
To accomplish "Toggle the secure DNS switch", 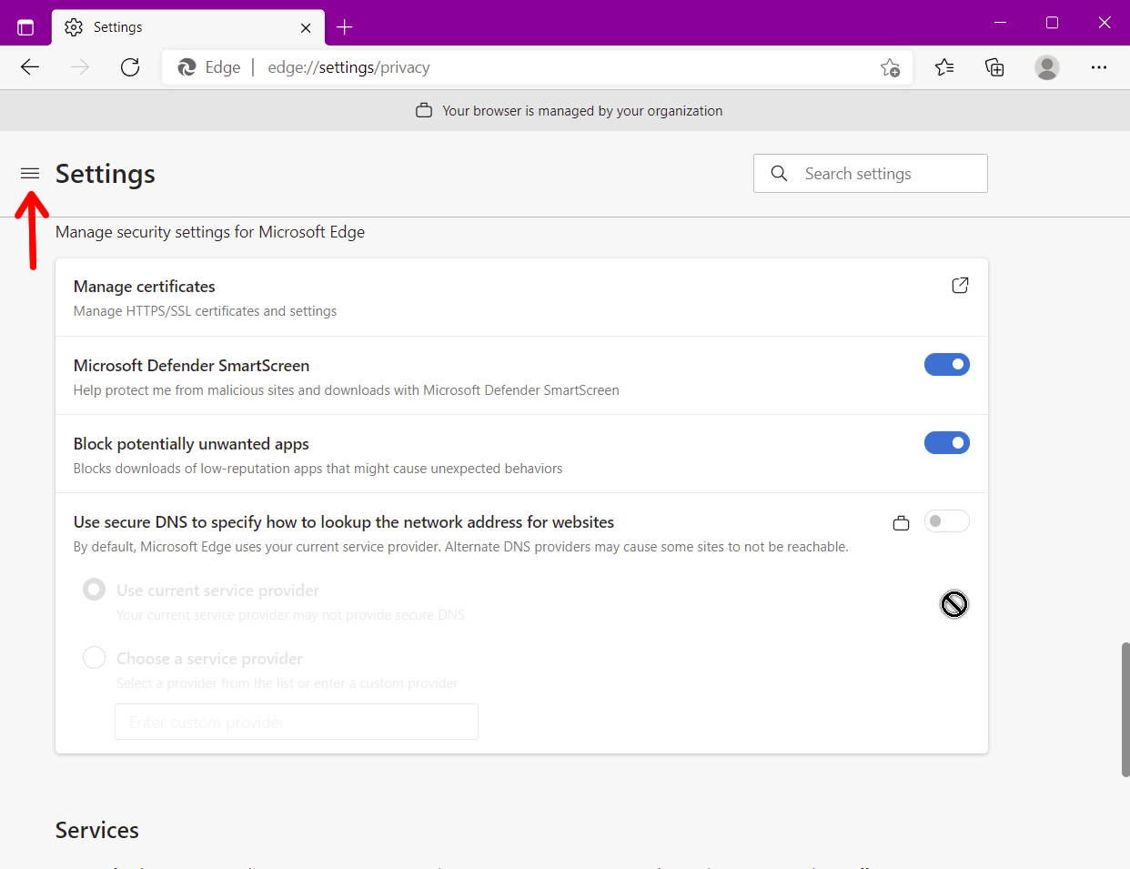I will 946,521.
